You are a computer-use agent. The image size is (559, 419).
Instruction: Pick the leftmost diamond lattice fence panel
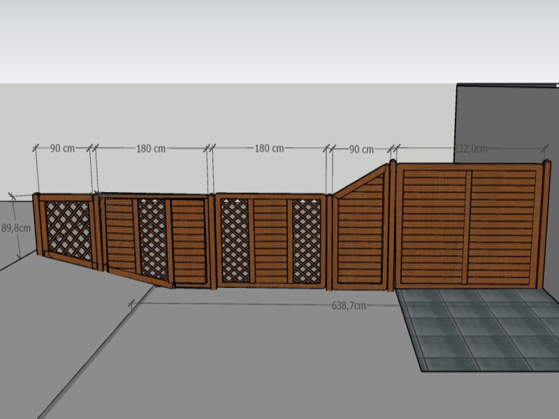click(x=66, y=230)
